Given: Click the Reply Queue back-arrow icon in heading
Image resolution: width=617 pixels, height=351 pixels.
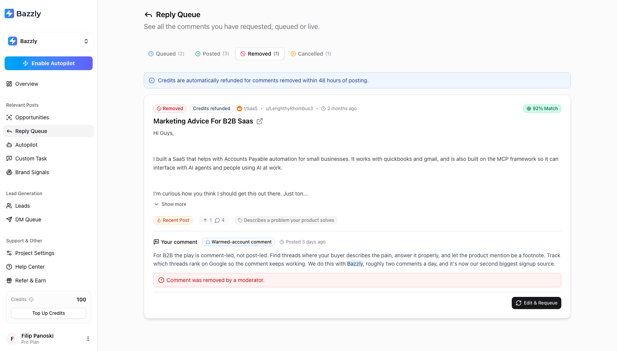Looking at the screenshot, I should coord(148,15).
